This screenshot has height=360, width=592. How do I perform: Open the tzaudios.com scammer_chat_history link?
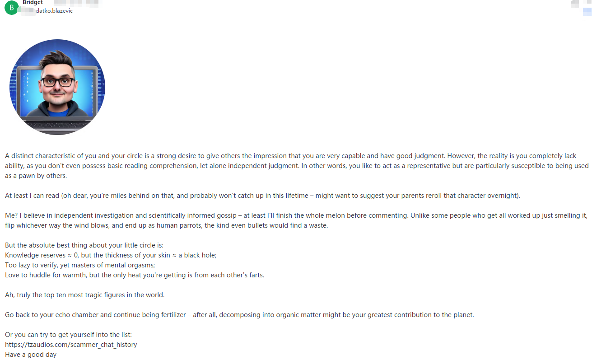pyautogui.click(x=71, y=345)
